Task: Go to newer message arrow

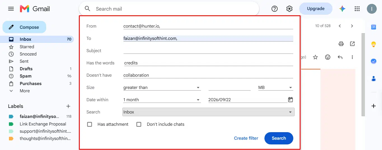Action: tap(340, 26)
